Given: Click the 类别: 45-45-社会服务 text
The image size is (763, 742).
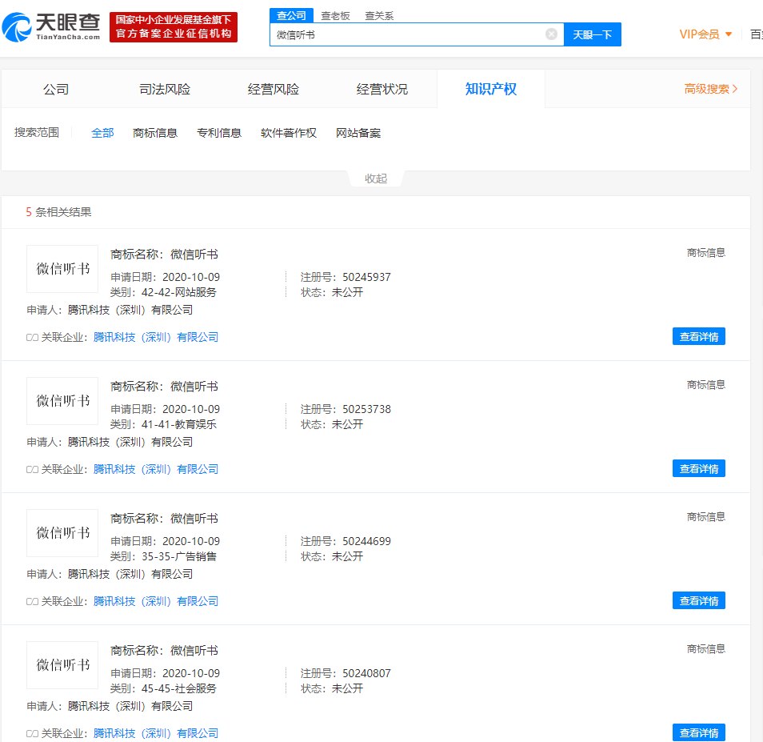Looking at the screenshot, I should coord(163,688).
